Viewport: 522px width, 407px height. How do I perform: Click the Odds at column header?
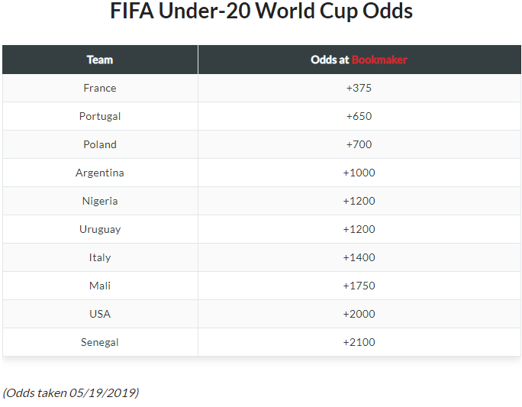coord(330,60)
